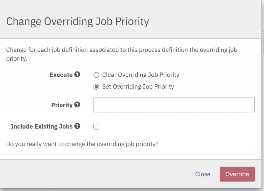Click the help icon next to Execute
Screen dimensions: 264x191
(x=77, y=75)
